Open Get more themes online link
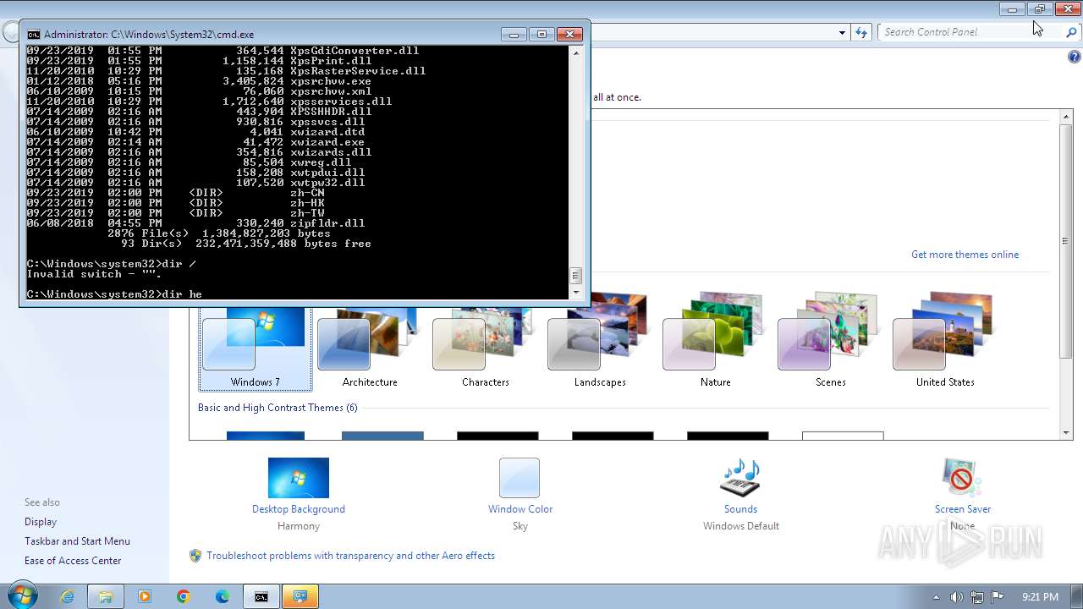Screen dimensions: 1083x609 pyautogui.click(x=965, y=255)
